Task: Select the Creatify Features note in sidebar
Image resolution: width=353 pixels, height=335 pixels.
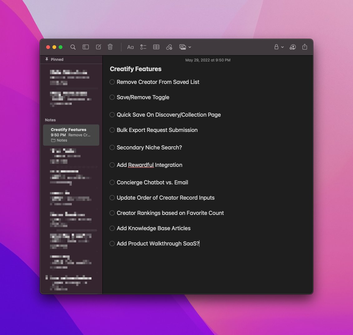Action: [71, 135]
